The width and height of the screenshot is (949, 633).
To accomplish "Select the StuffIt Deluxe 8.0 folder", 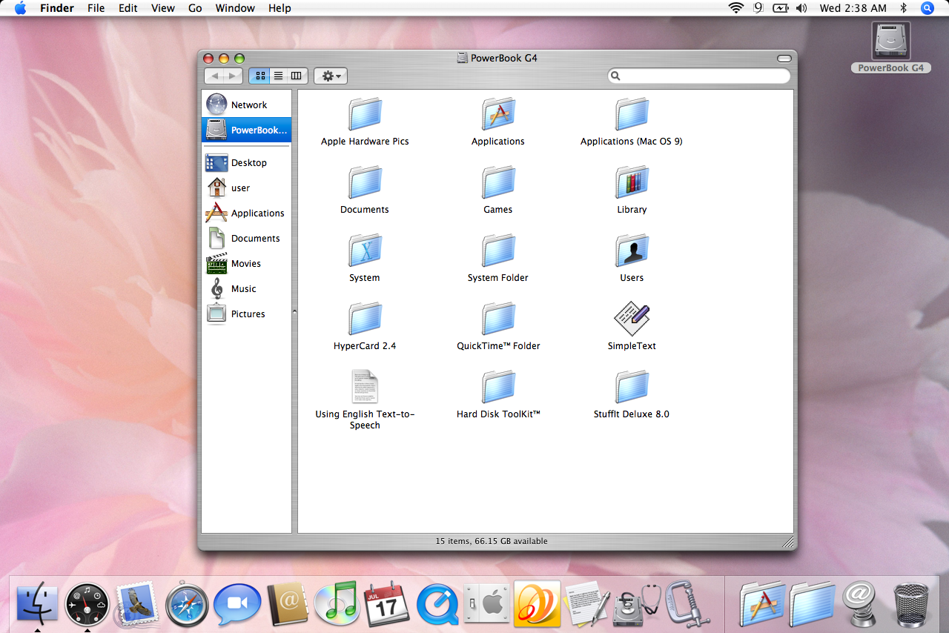I will [x=632, y=387].
